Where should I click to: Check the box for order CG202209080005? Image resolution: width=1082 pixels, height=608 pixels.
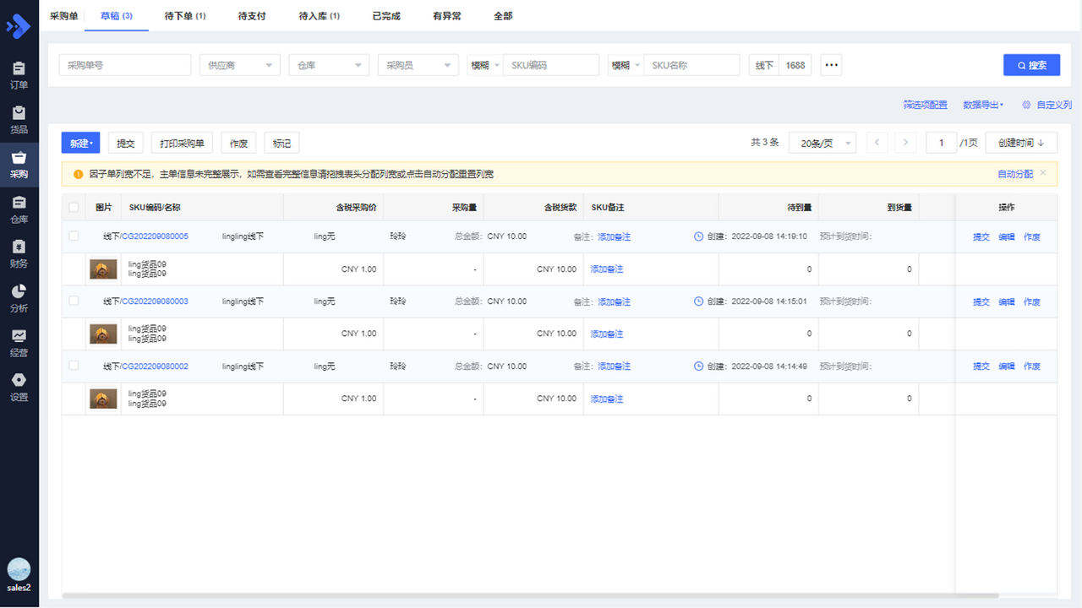(x=74, y=236)
